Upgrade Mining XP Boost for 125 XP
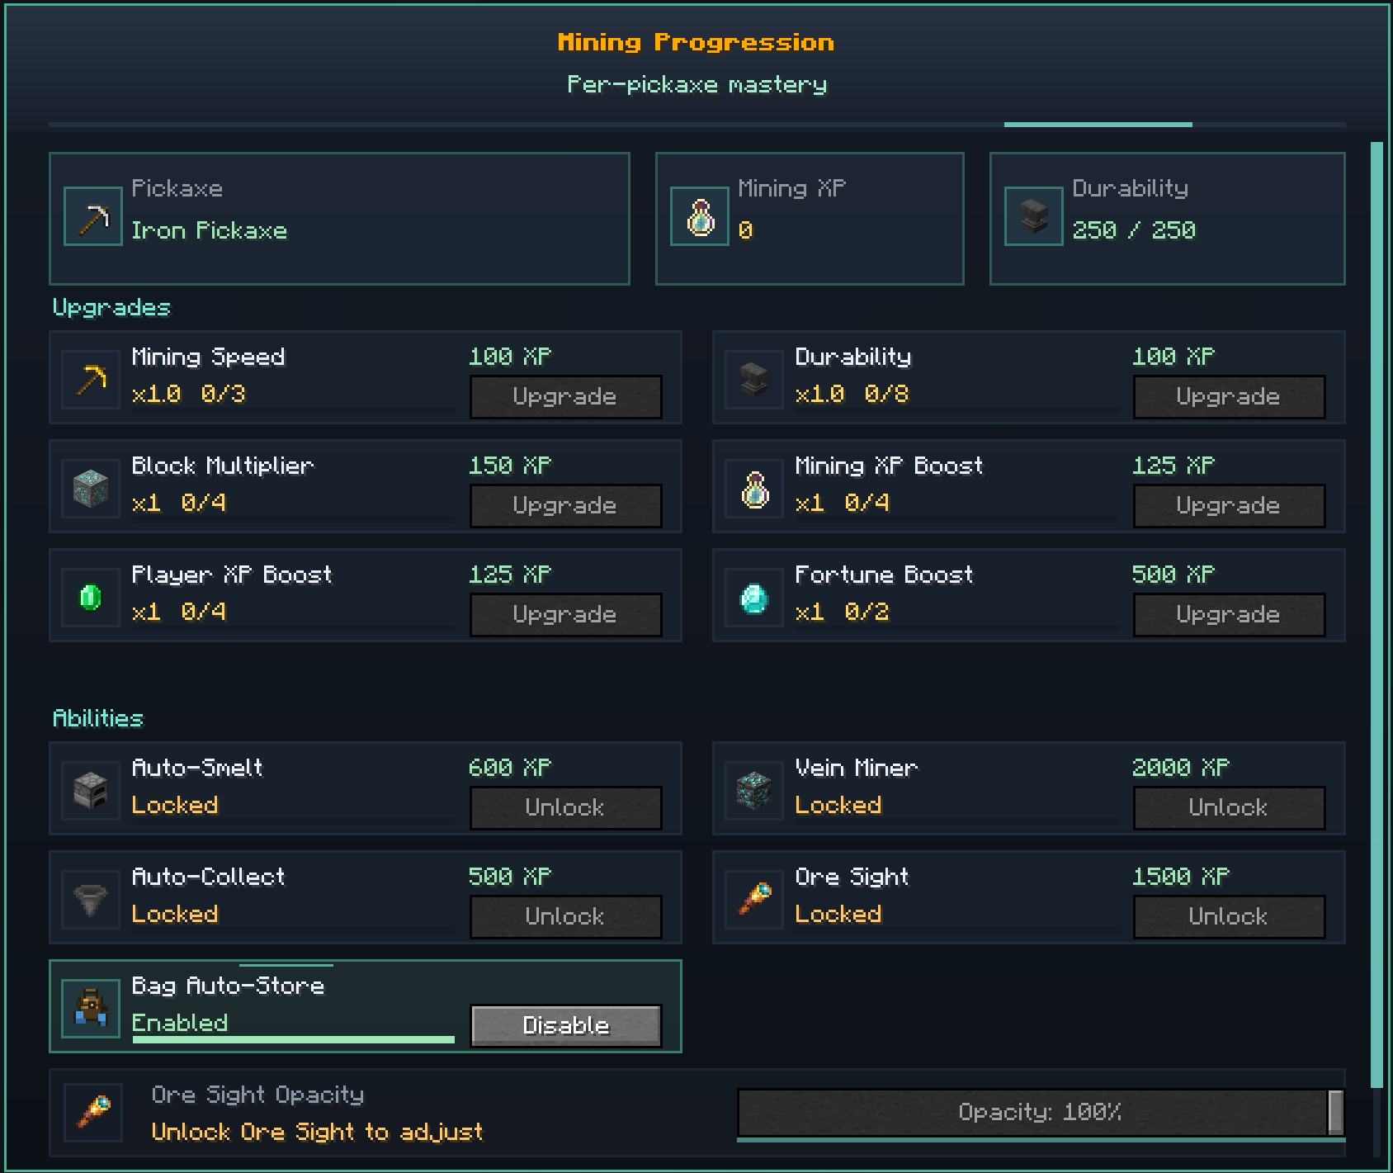This screenshot has width=1393, height=1173. coord(1230,505)
